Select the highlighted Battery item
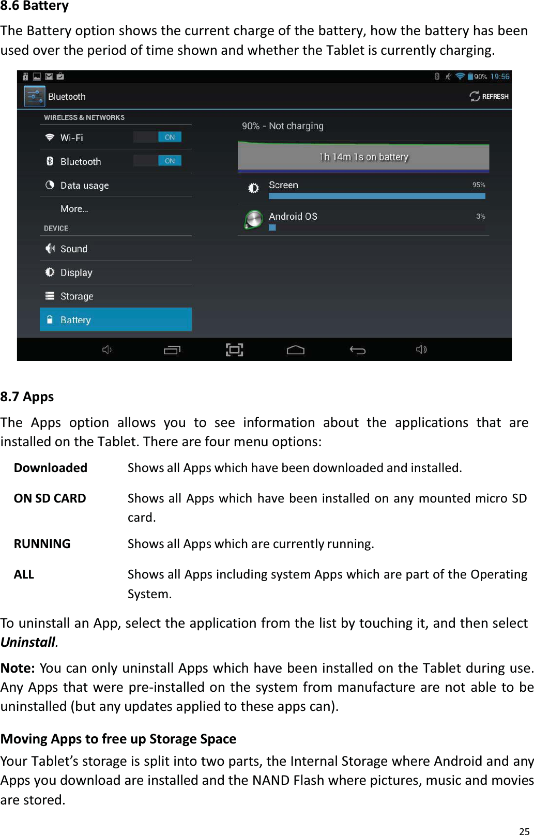The image size is (534, 835). point(116,320)
